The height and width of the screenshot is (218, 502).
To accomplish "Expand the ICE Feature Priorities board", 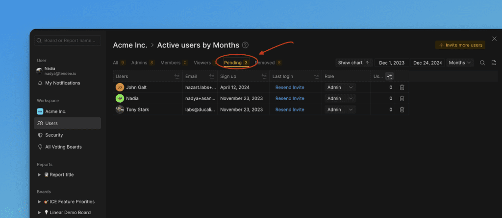I will [40, 201].
